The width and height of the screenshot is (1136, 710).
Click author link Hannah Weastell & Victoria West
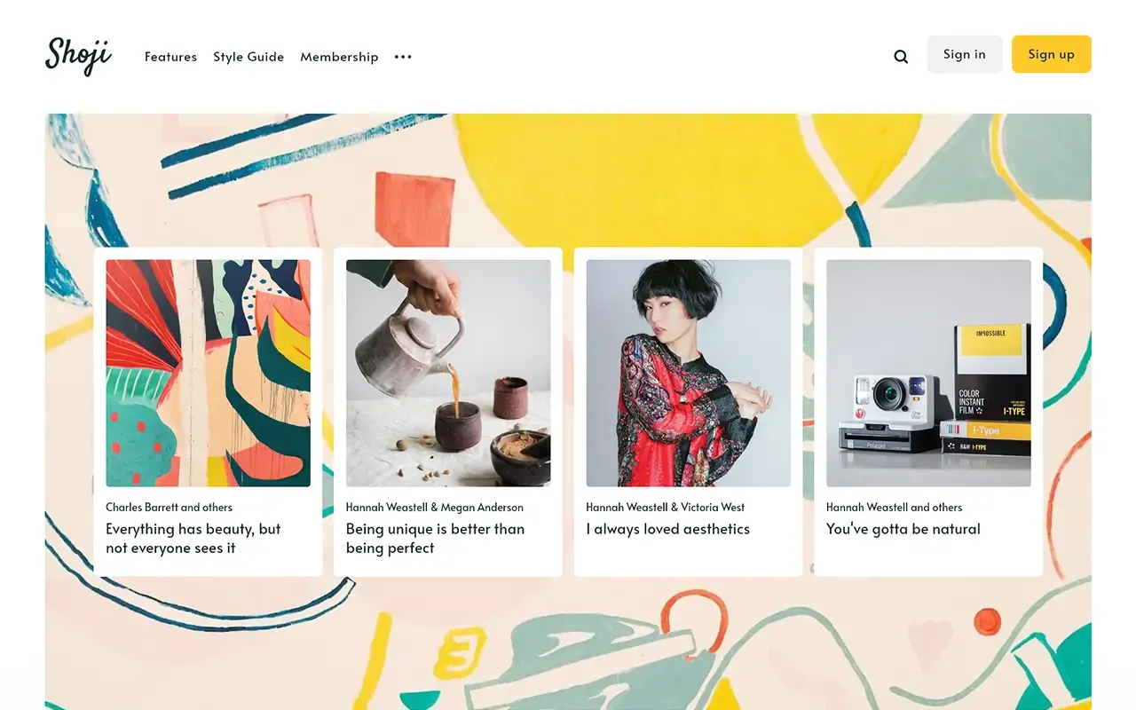pos(667,507)
